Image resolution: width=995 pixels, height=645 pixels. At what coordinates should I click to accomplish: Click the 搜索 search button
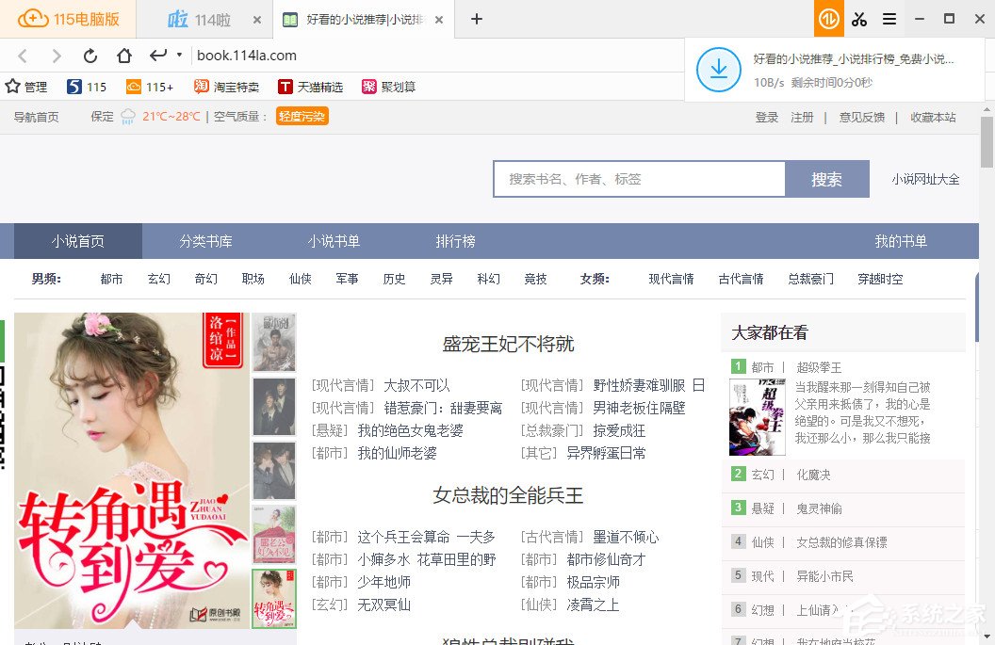[826, 178]
